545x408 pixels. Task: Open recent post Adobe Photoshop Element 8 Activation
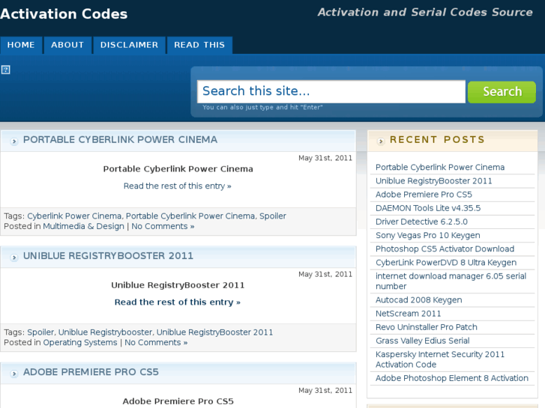click(452, 378)
